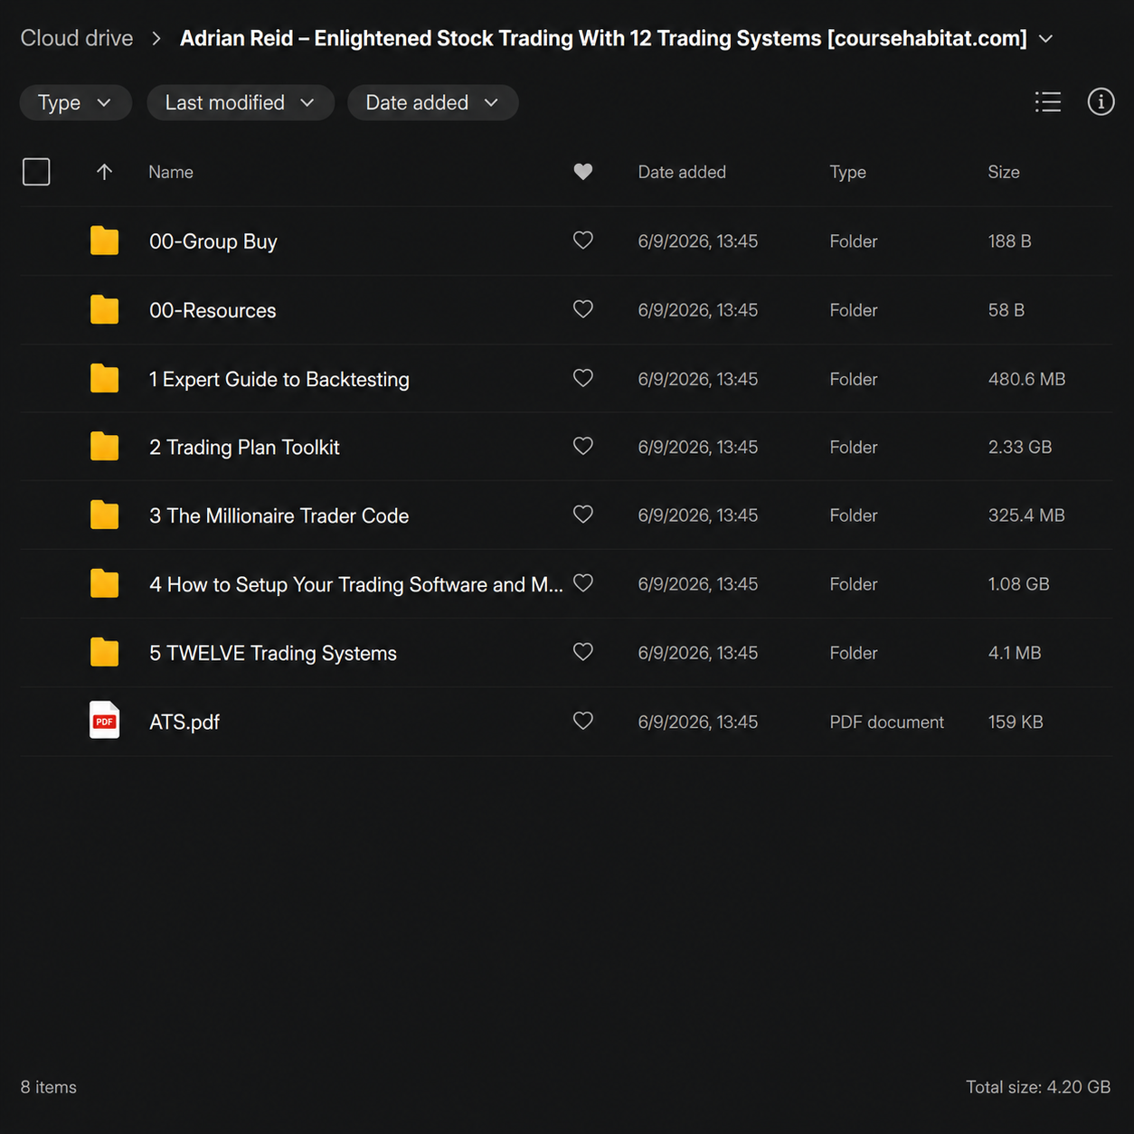Click the PDF document type cell

pyautogui.click(x=886, y=722)
